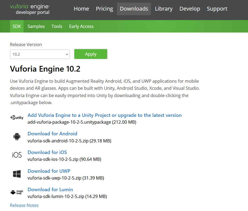Download the Android SDK zip
This screenshot has height=211, width=248.
click(52, 133)
